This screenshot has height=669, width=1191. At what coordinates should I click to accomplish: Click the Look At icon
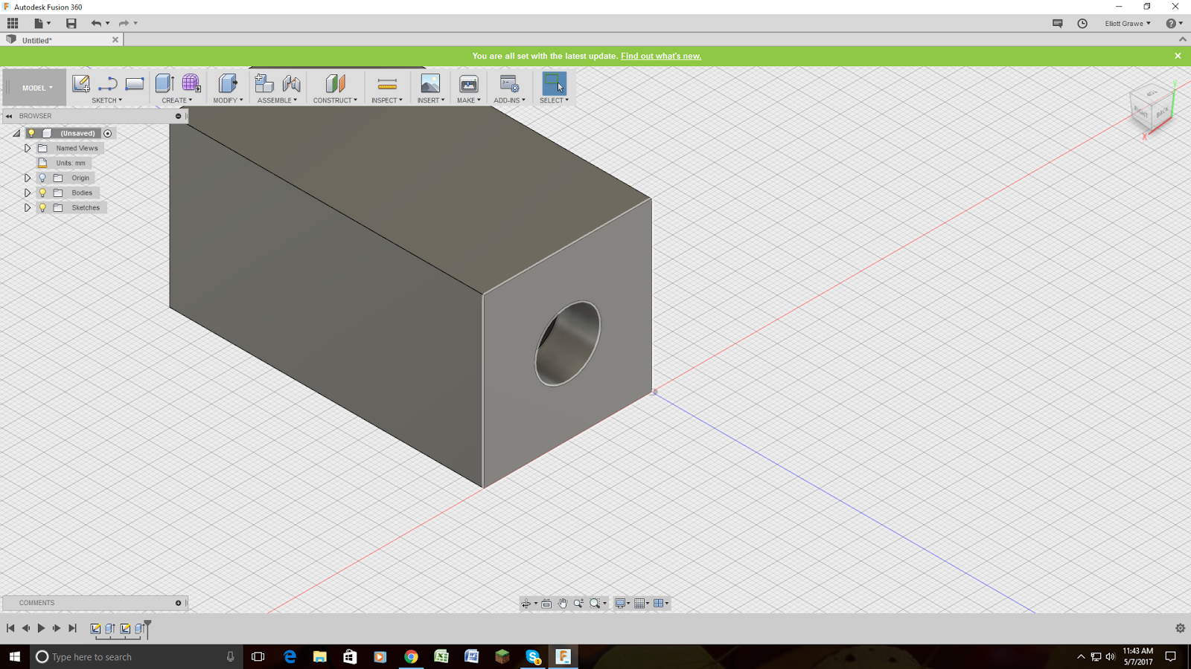click(546, 603)
